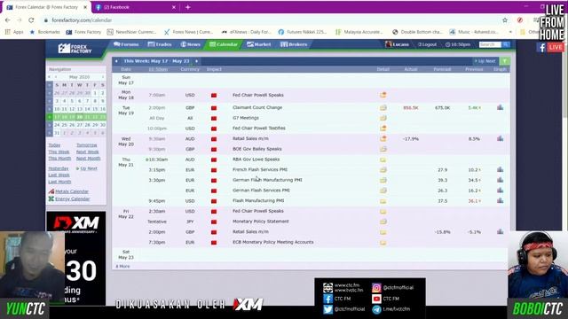Open detail folder for Claimant Count Change

[383, 108]
